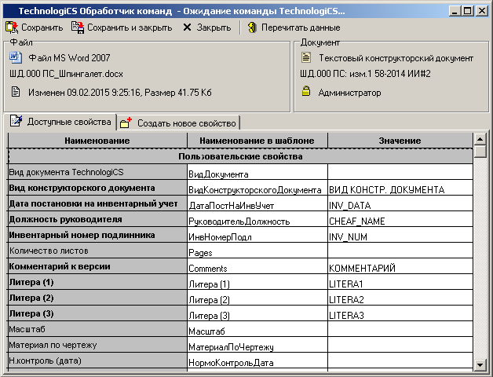
Task: Click the text document type icon
Action: [x=307, y=58]
